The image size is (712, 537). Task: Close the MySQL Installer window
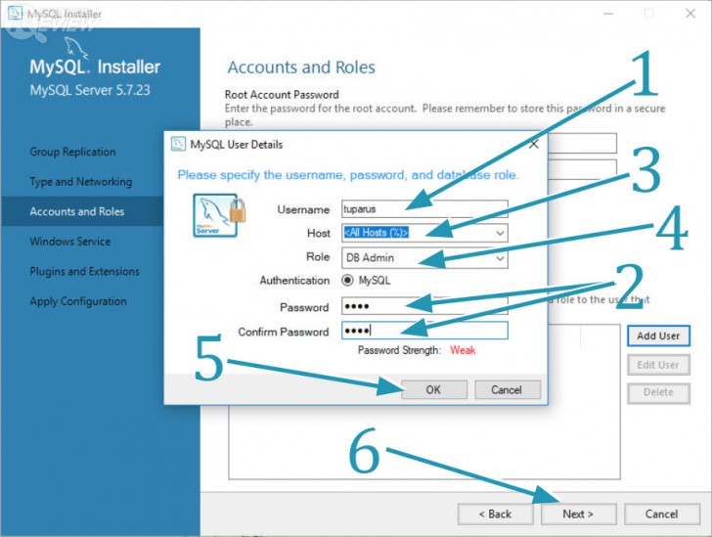(690, 13)
